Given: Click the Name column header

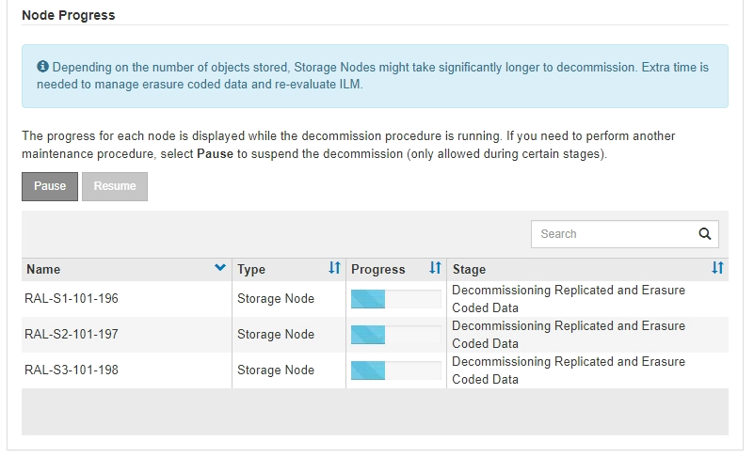Looking at the screenshot, I should coord(43,270).
